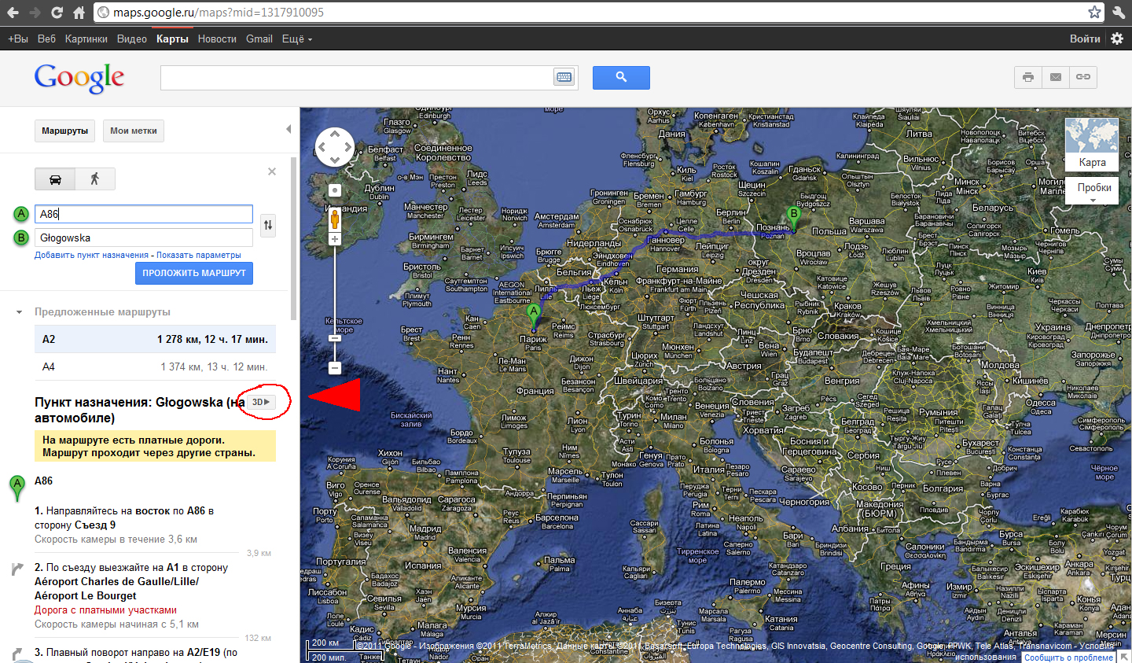This screenshot has width=1132, height=663.
Task: Click the A marker near Paris
Action: pos(534,315)
